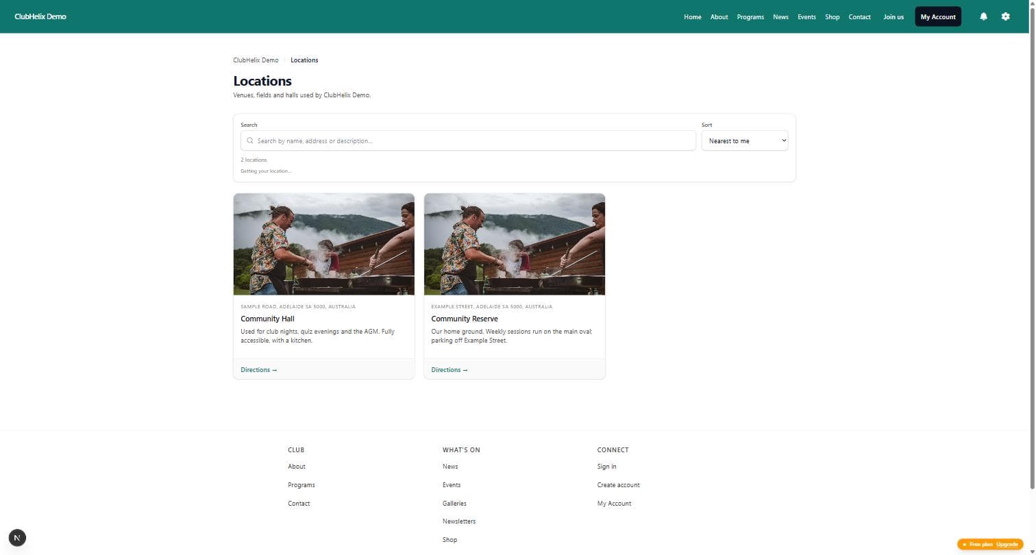Click the Sample Road address text
This screenshot has height=555, width=1036.
pos(298,306)
